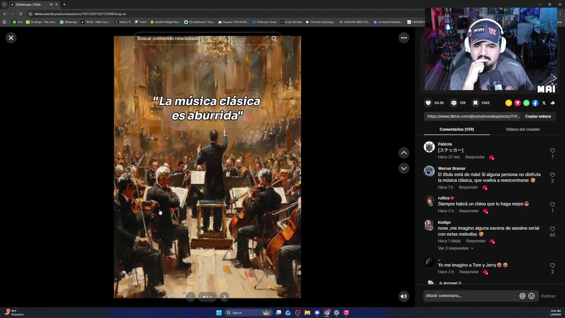Reply to Pablote's comment
The image size is (565, 318).
pos(475,157)
